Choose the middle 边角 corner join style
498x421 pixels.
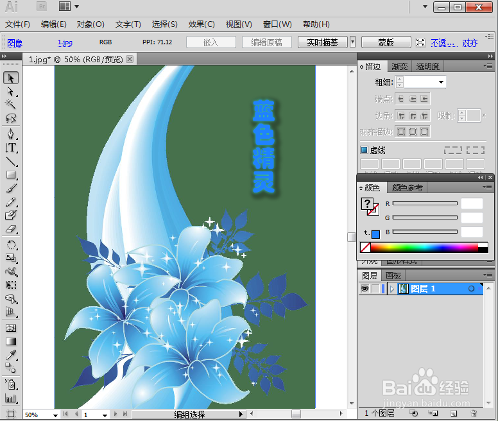pyautogui.click(x=413, y=116)
